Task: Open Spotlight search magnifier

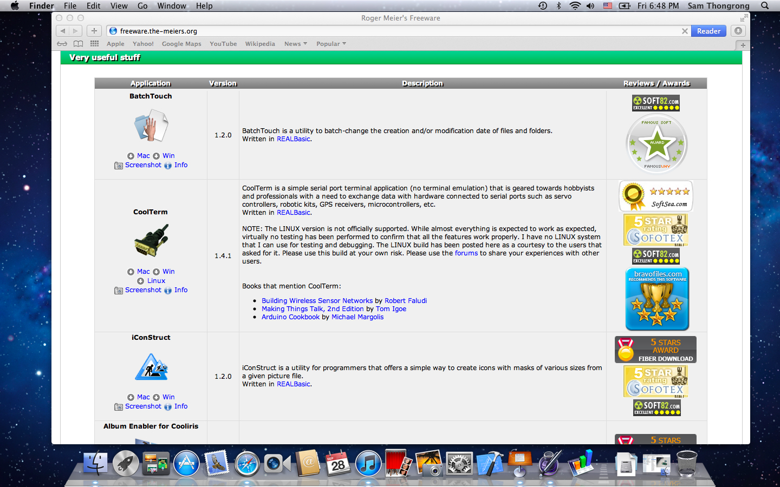Action: click(765, 6)
